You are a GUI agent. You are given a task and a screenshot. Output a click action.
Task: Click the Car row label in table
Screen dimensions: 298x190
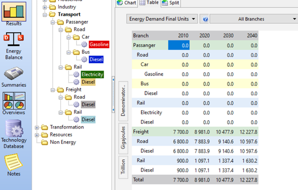coord(145,64)
